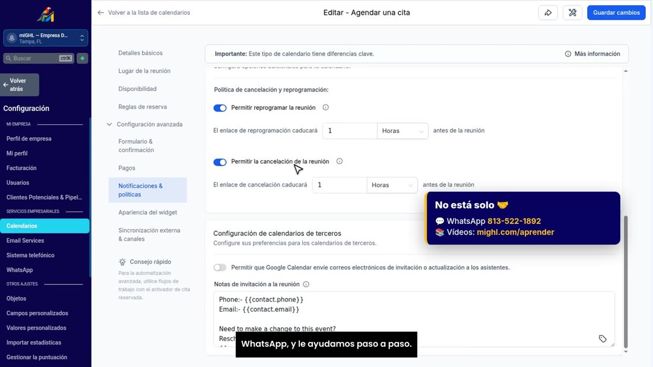This screenshot has width=653, height=367.
Task: Open Horas dropdown for reprogramming link expiry
Action: click(402, 131)
